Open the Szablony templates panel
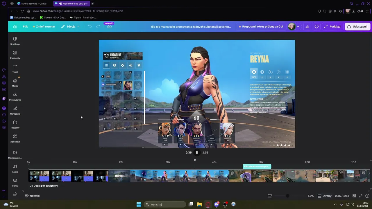Image resolution: width=372 pixels, height=209 pixels. tap(15, 41)
